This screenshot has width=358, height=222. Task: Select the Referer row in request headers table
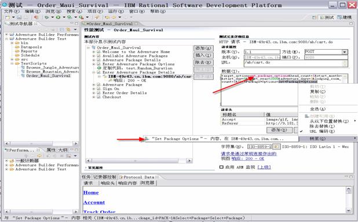[260, 123]
